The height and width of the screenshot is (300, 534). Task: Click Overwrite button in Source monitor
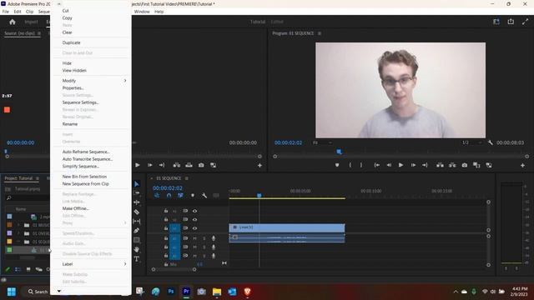click(189, 165)
